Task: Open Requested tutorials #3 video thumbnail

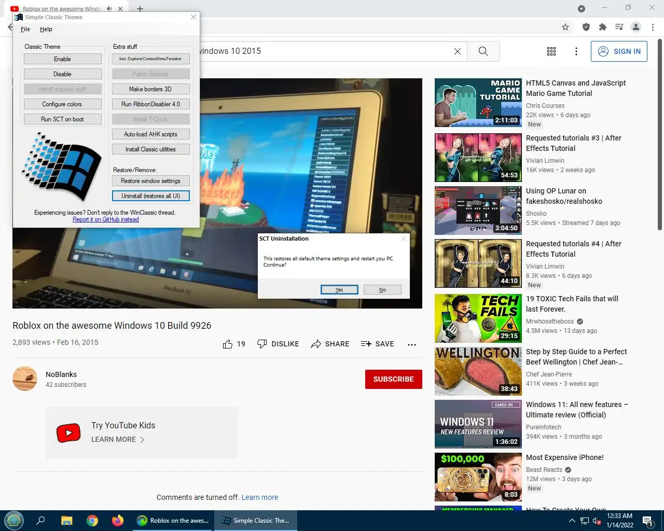Action: point(478,158)
